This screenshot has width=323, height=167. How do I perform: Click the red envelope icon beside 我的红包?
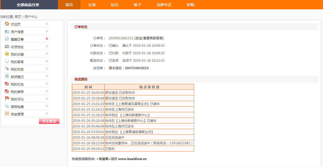7,84
